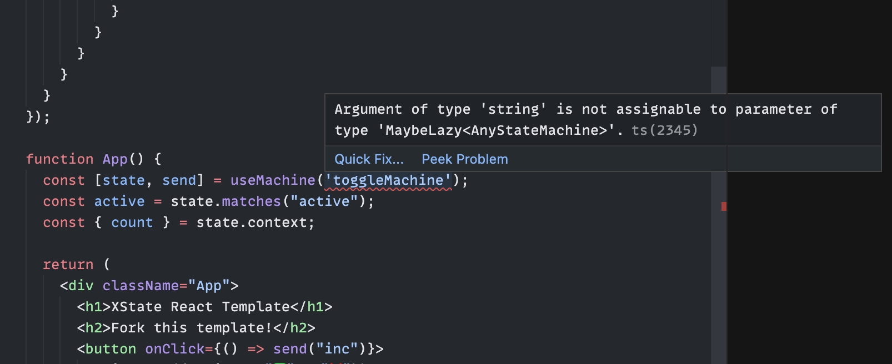Open Quick Fix suggestions link
The width and height of the screenshot is (892, 364).
point(369,159)
